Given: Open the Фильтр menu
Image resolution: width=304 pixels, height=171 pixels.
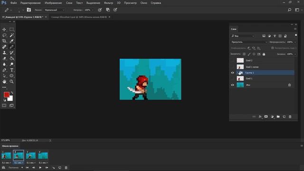Looking at the screenshot, I should pos(108,3).
